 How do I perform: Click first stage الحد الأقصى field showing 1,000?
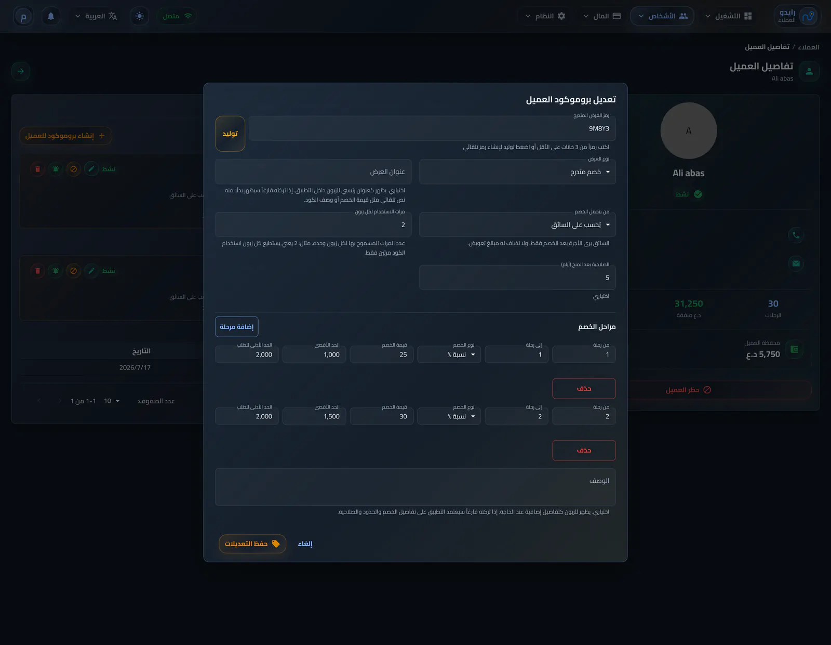314,354
